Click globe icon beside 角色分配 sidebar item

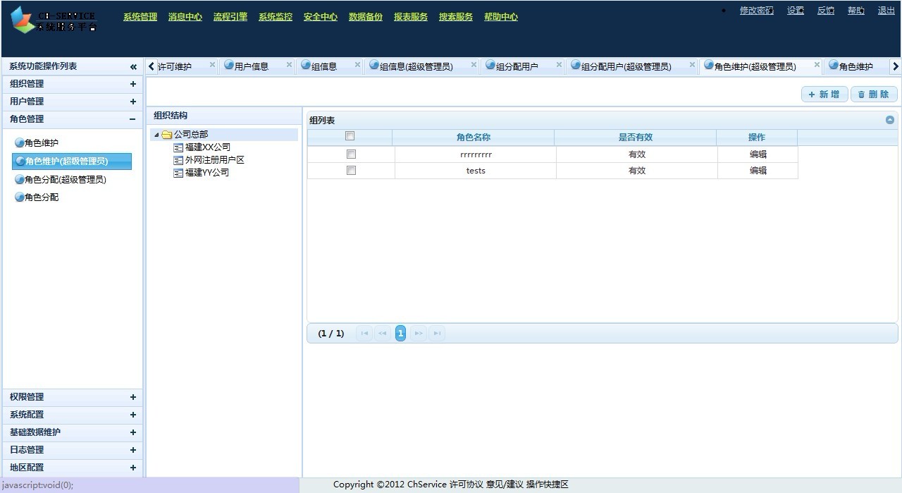tap(19, 197)
